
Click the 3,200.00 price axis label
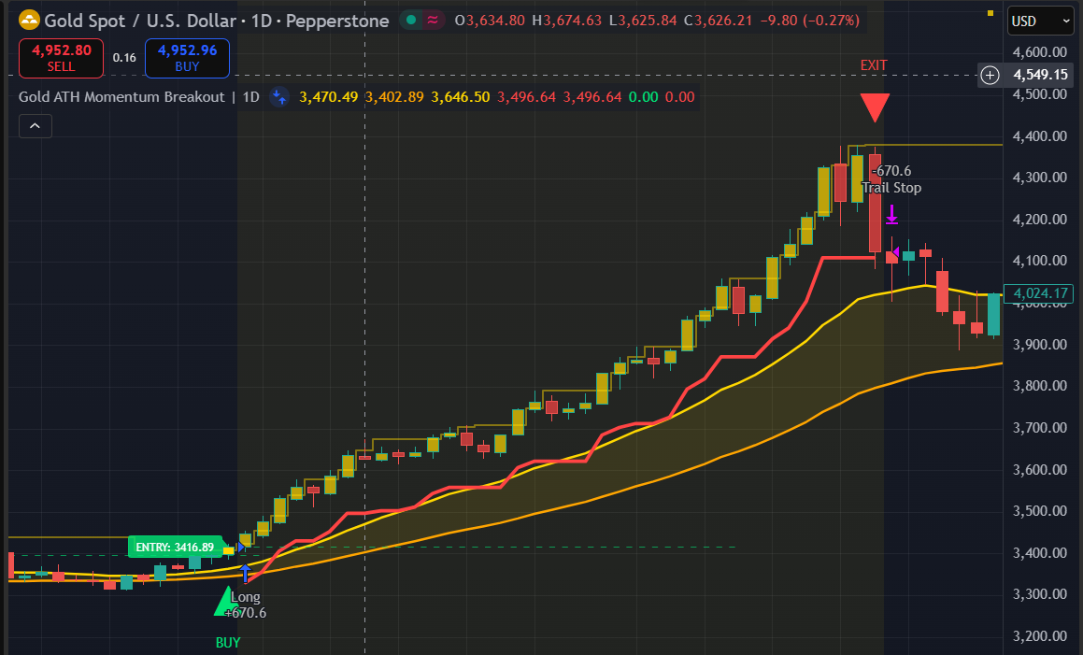1039,635
